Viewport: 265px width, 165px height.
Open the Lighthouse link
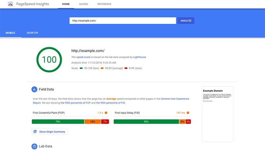139,57
